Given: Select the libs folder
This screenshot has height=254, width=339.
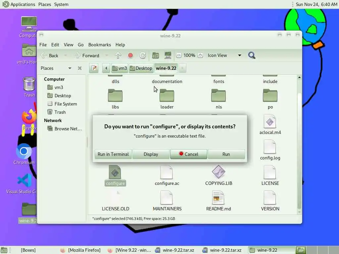Looking at the screenshot, I should point(115,96).
